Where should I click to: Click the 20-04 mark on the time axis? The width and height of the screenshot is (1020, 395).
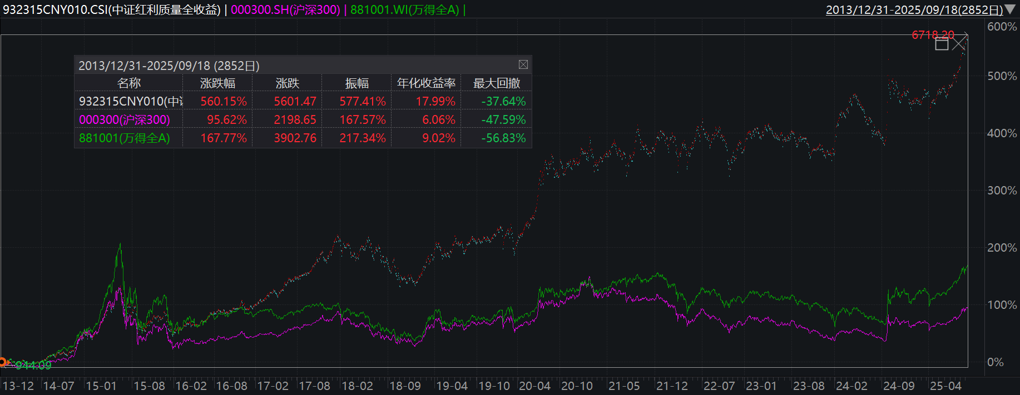(534, 386)
